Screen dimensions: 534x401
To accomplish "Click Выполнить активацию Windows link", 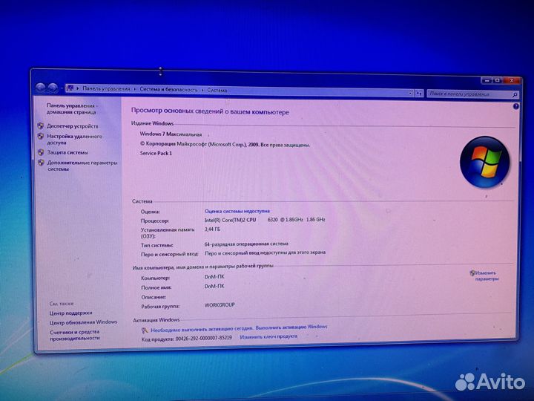I will pyautogui.click(x=291, y=327).
